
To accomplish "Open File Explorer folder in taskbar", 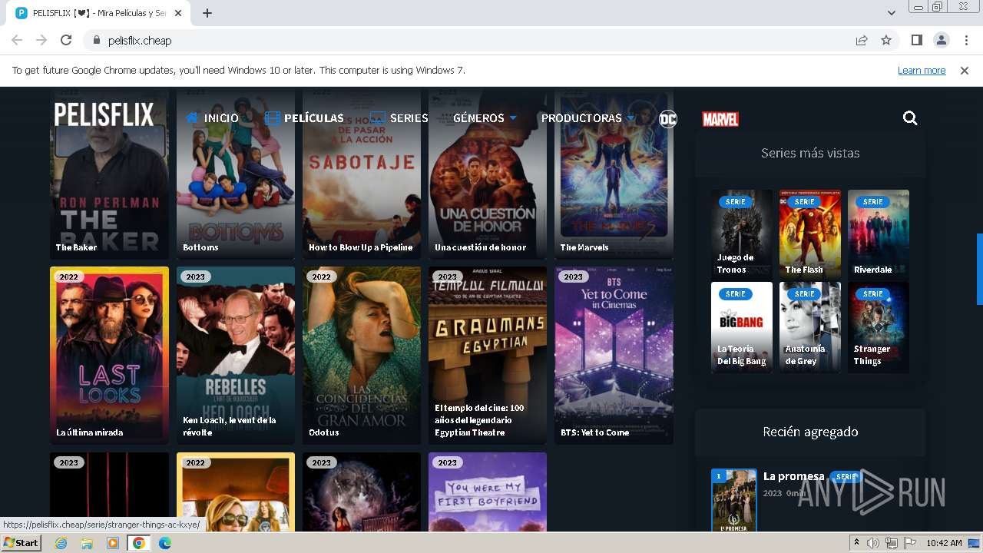I will [x=87, y=543].
